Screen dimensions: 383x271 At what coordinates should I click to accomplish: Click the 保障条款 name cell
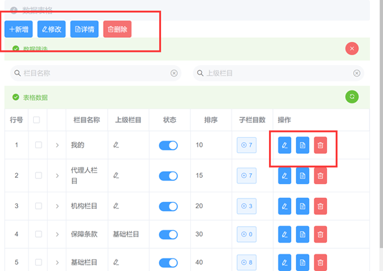coord(84,234)
